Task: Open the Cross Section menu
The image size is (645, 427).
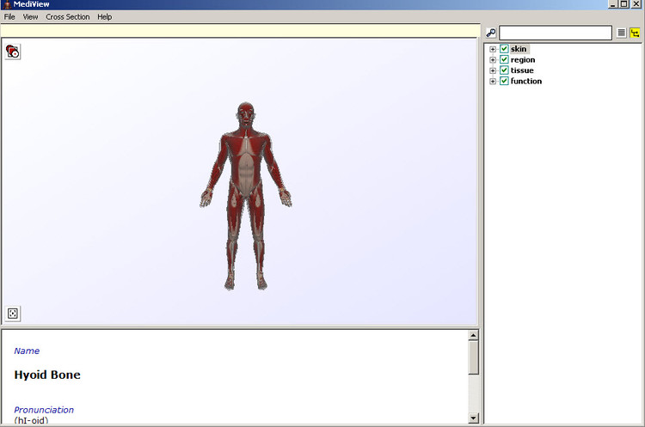Action: (x=67, y=16)
